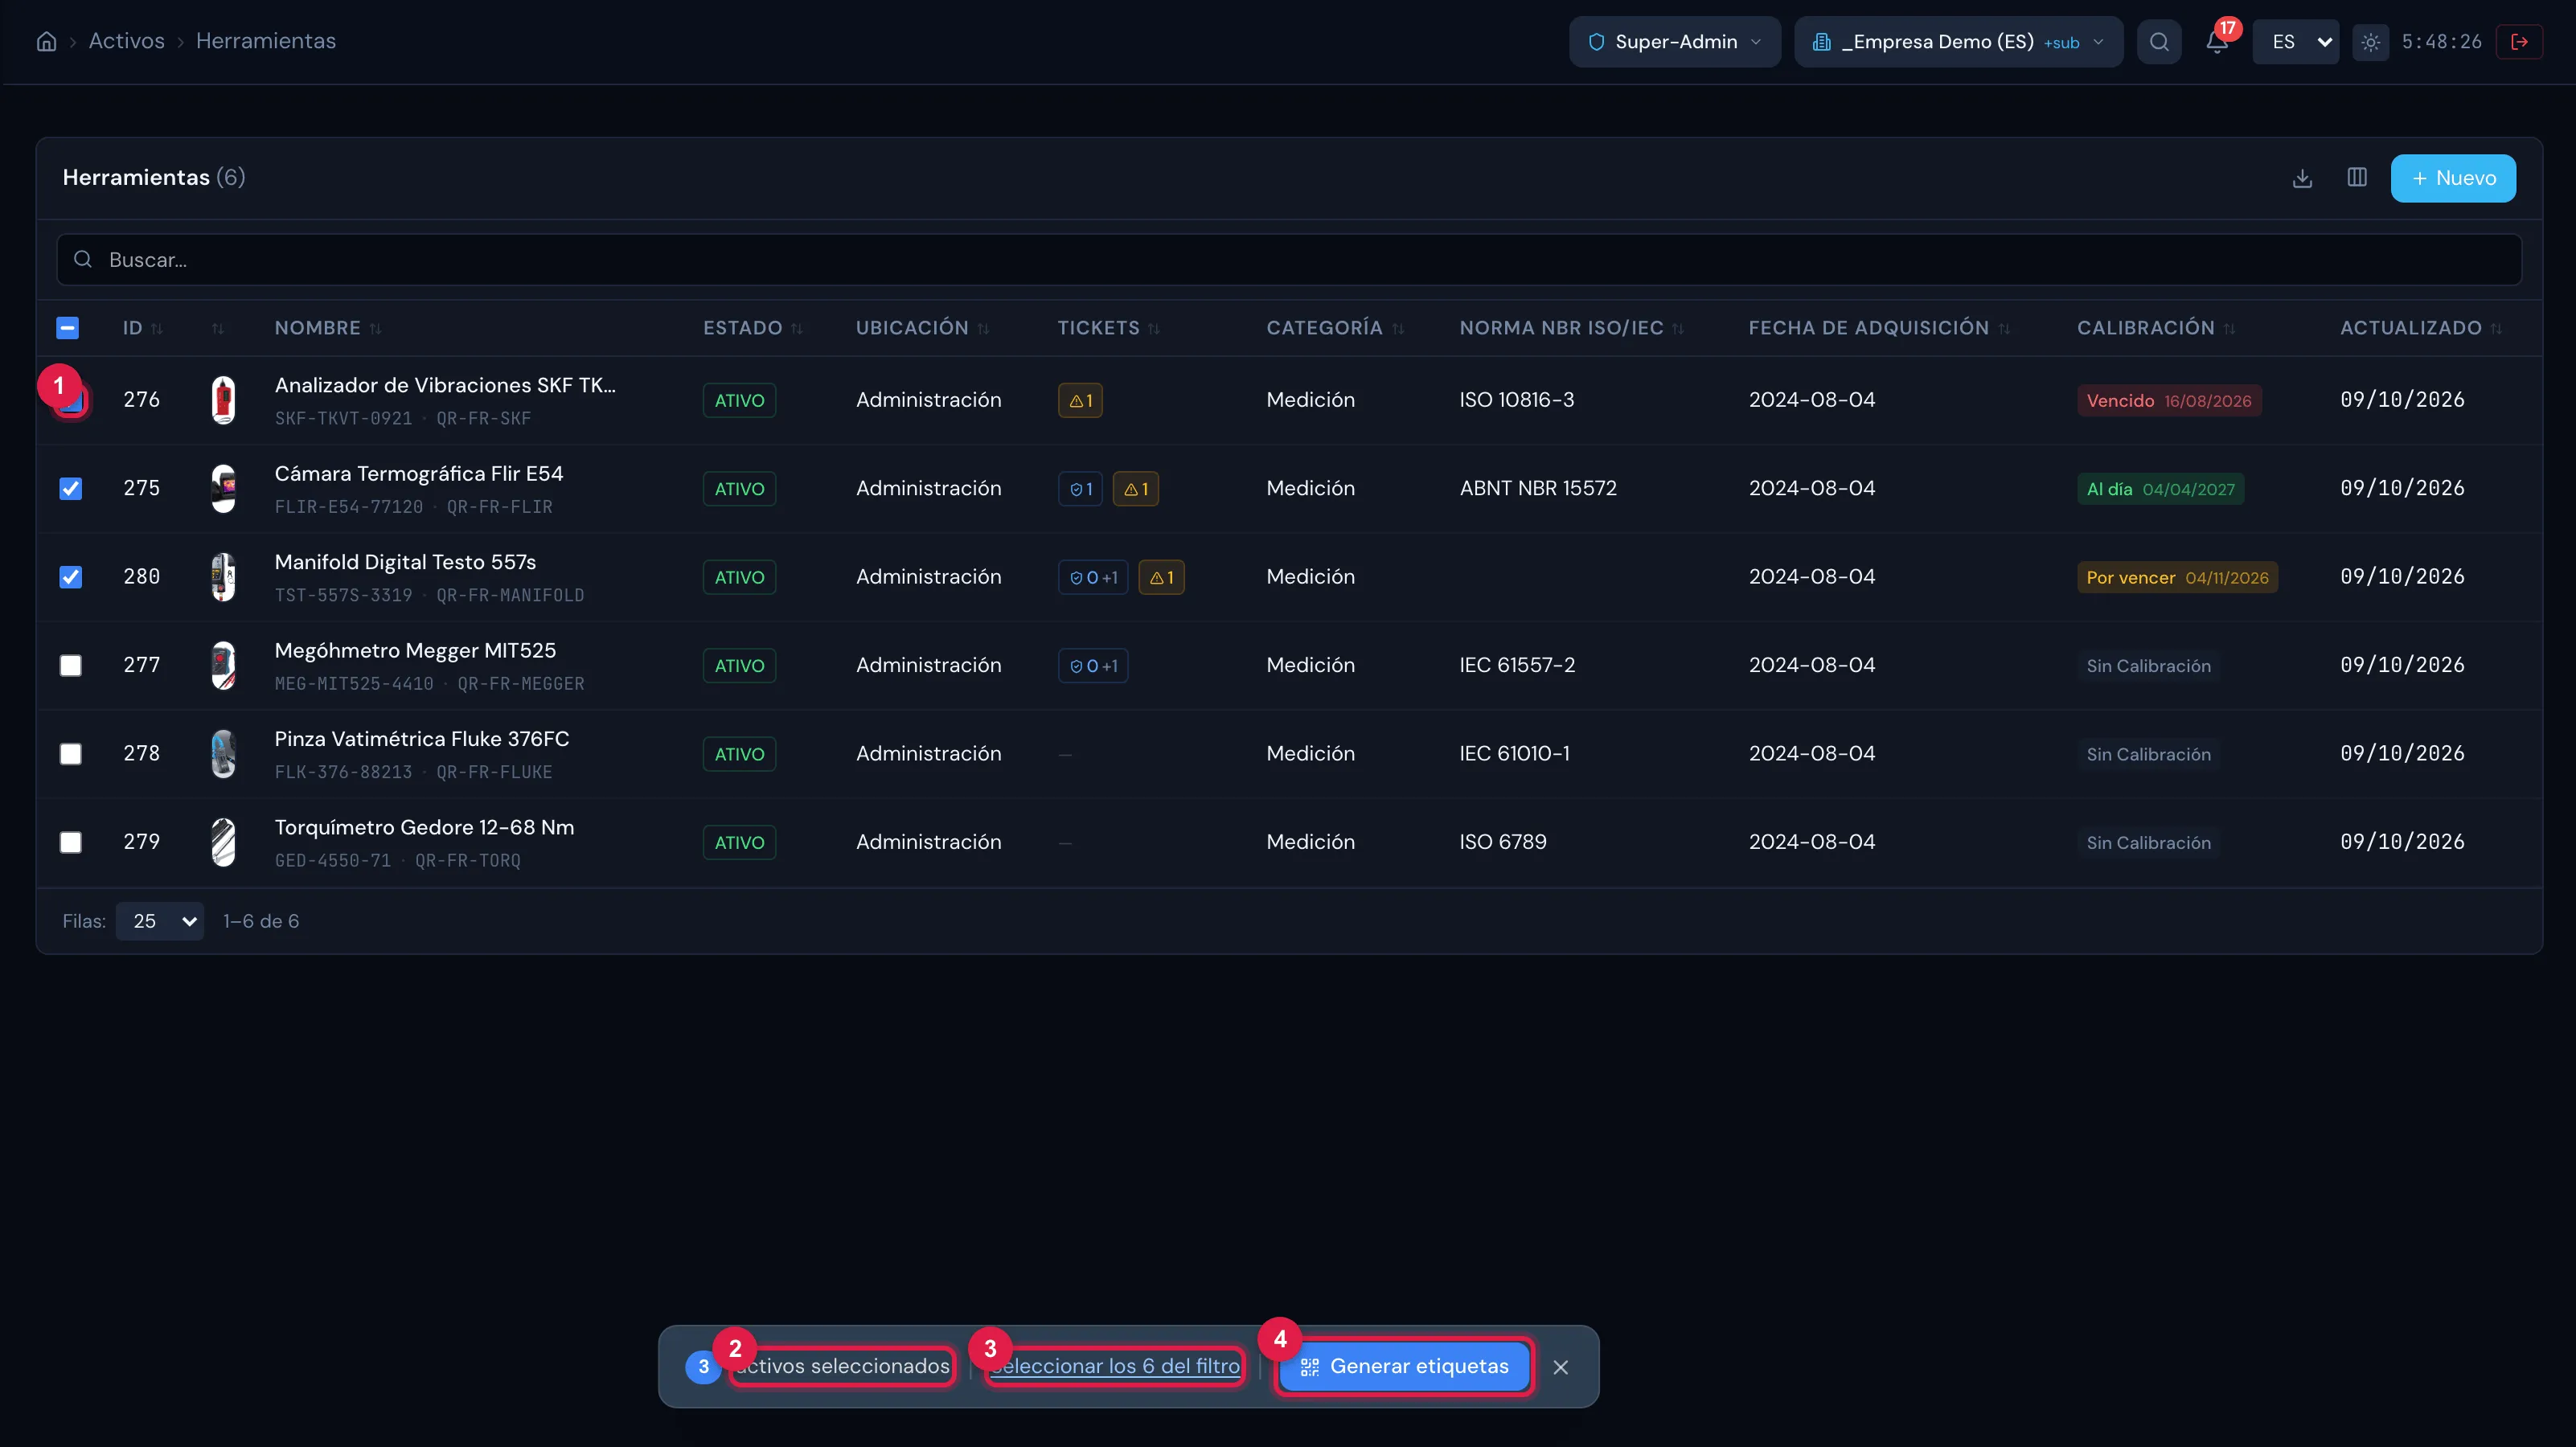Go to home via breadcrumb house icon
The height and width of the screenshot is (1447, 2576).
click(46, 41)
